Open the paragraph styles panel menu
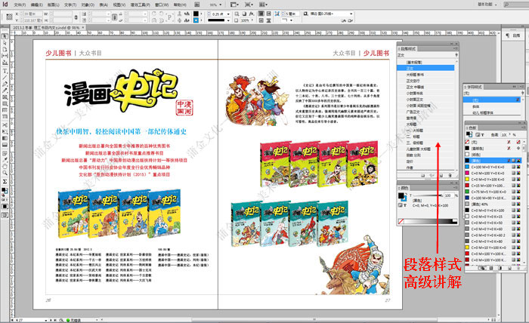This screenshot has width=529, height=323. click(x=454, y=49)
